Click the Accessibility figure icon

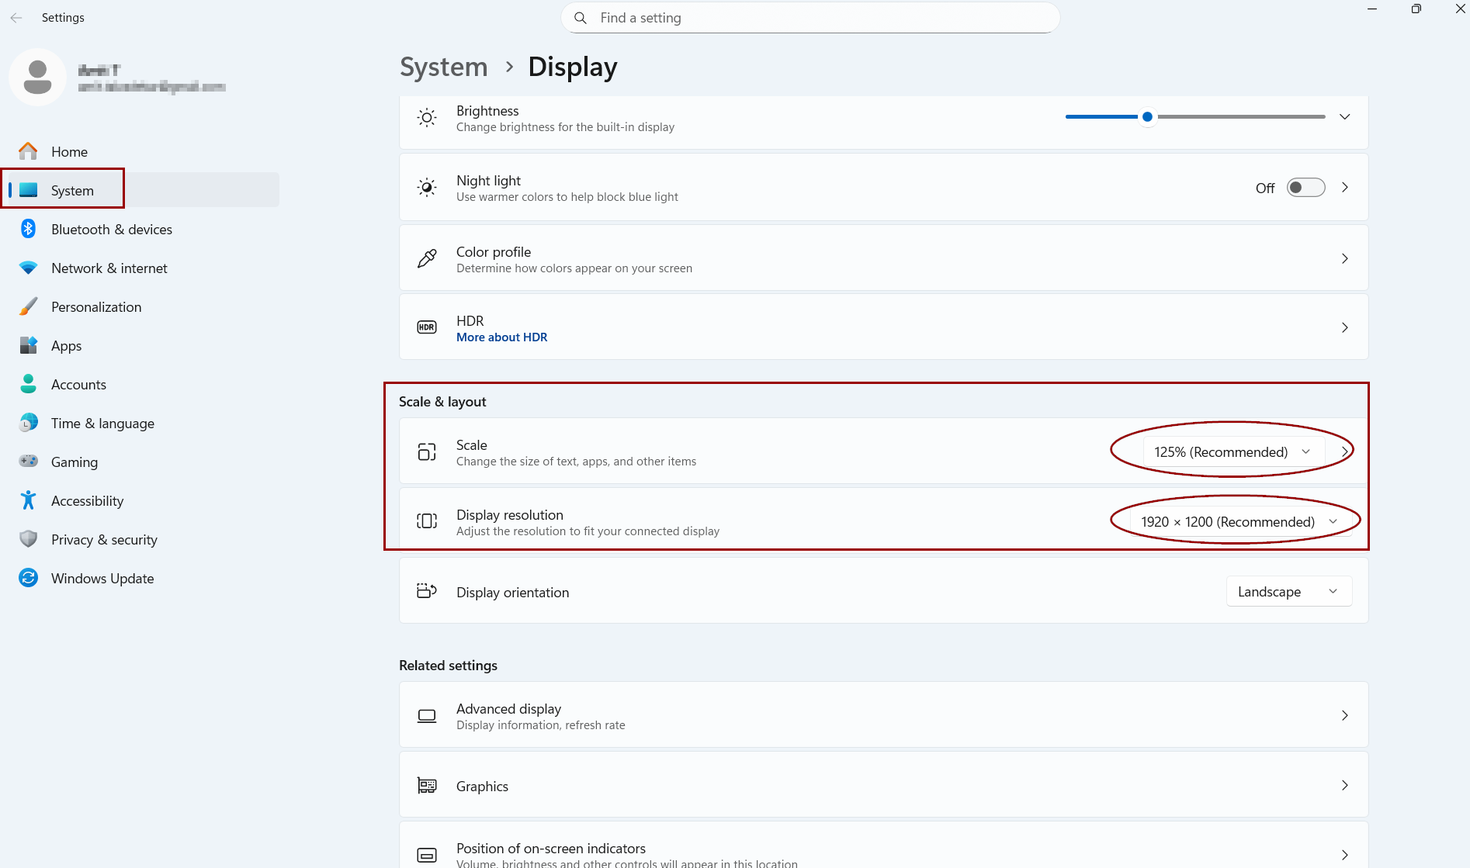(x=29, y=500)
